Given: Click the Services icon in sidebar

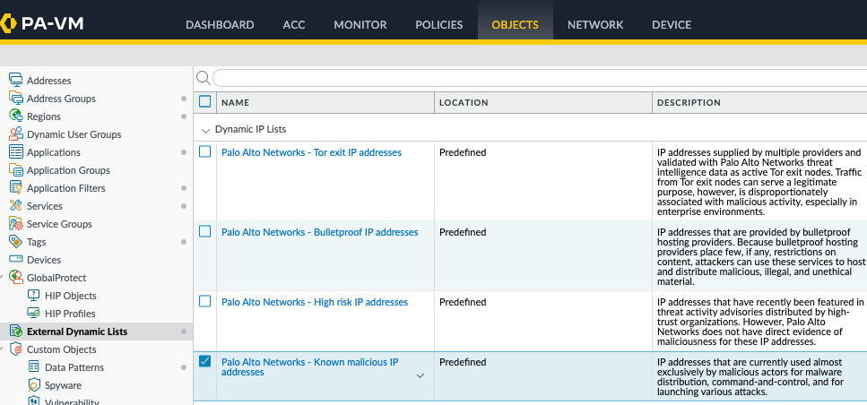Looking at the screenshot, I should click(15, 206).
